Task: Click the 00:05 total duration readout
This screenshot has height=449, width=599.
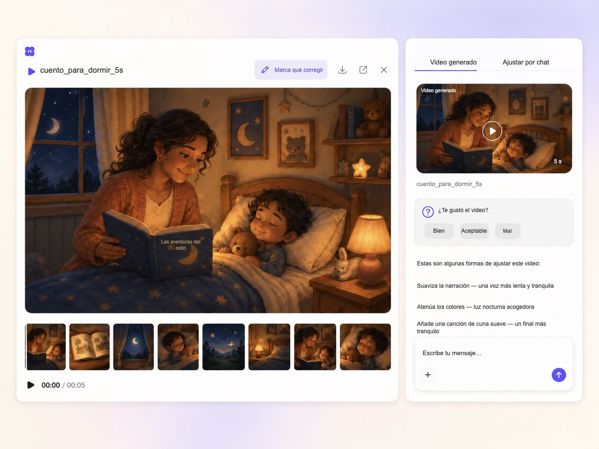Action: pyautogui.click(x=76, y=385)
